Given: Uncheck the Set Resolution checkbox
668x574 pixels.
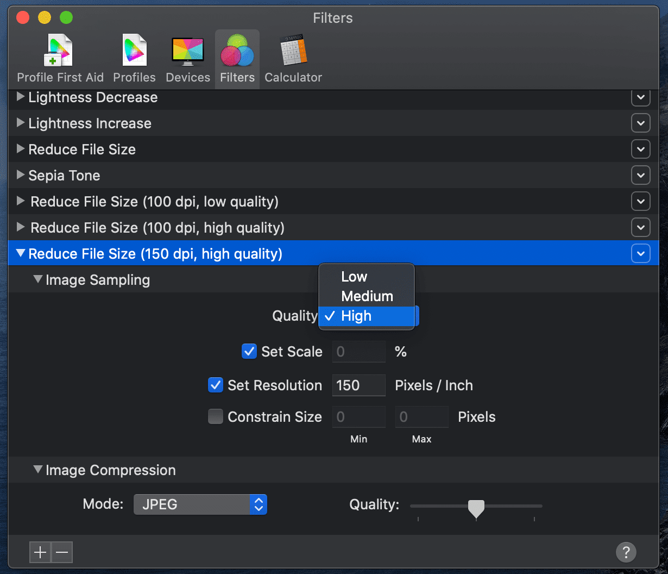Looking at the screenshot, I should point(216,385).
